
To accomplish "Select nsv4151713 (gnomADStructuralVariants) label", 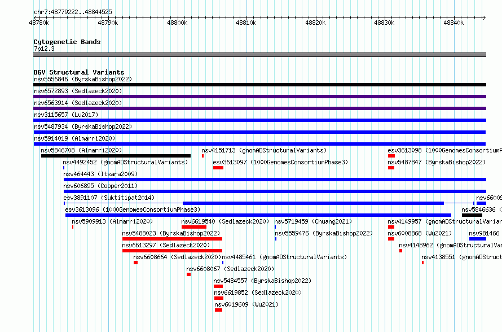I will coord(264,150).
